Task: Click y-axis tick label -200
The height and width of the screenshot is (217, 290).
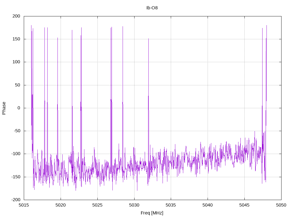Action: pyautogui.click(x=16, y=200)
